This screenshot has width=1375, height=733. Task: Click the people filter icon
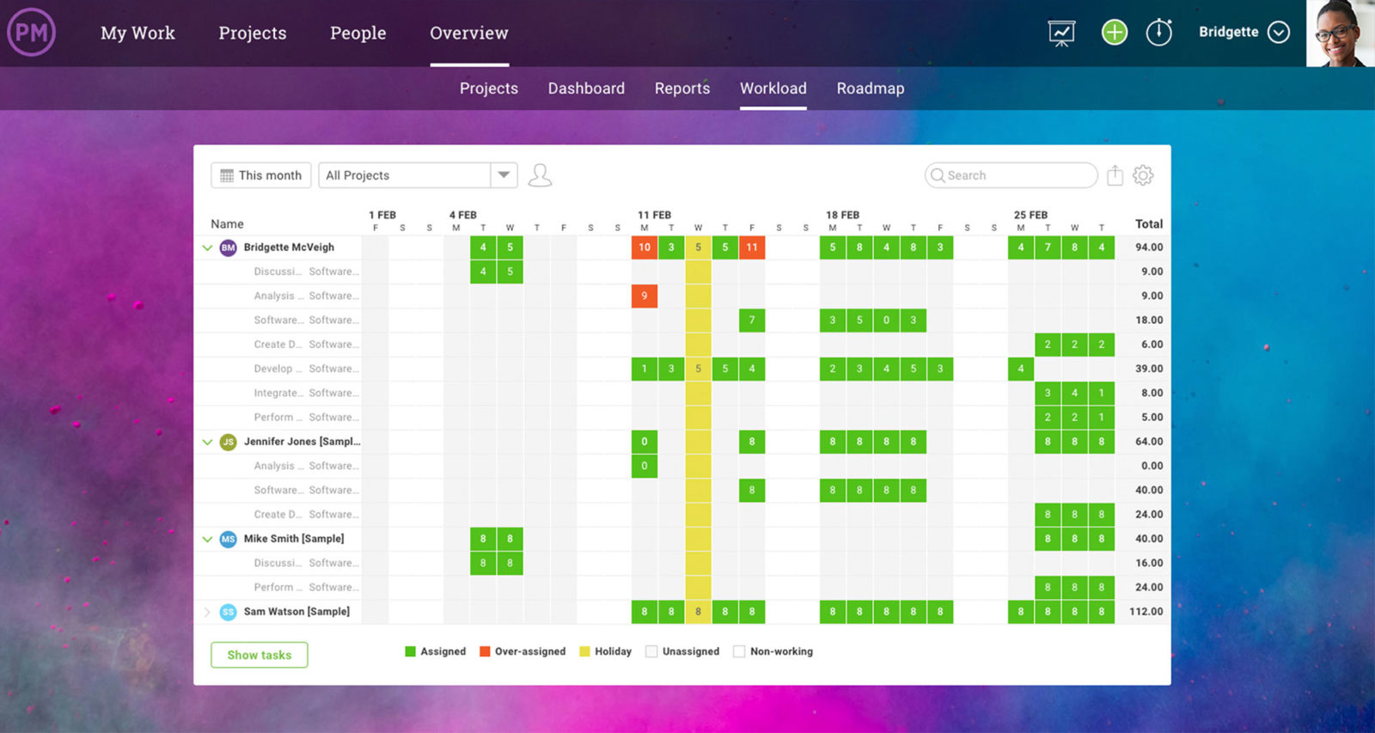tap(540, 175)
